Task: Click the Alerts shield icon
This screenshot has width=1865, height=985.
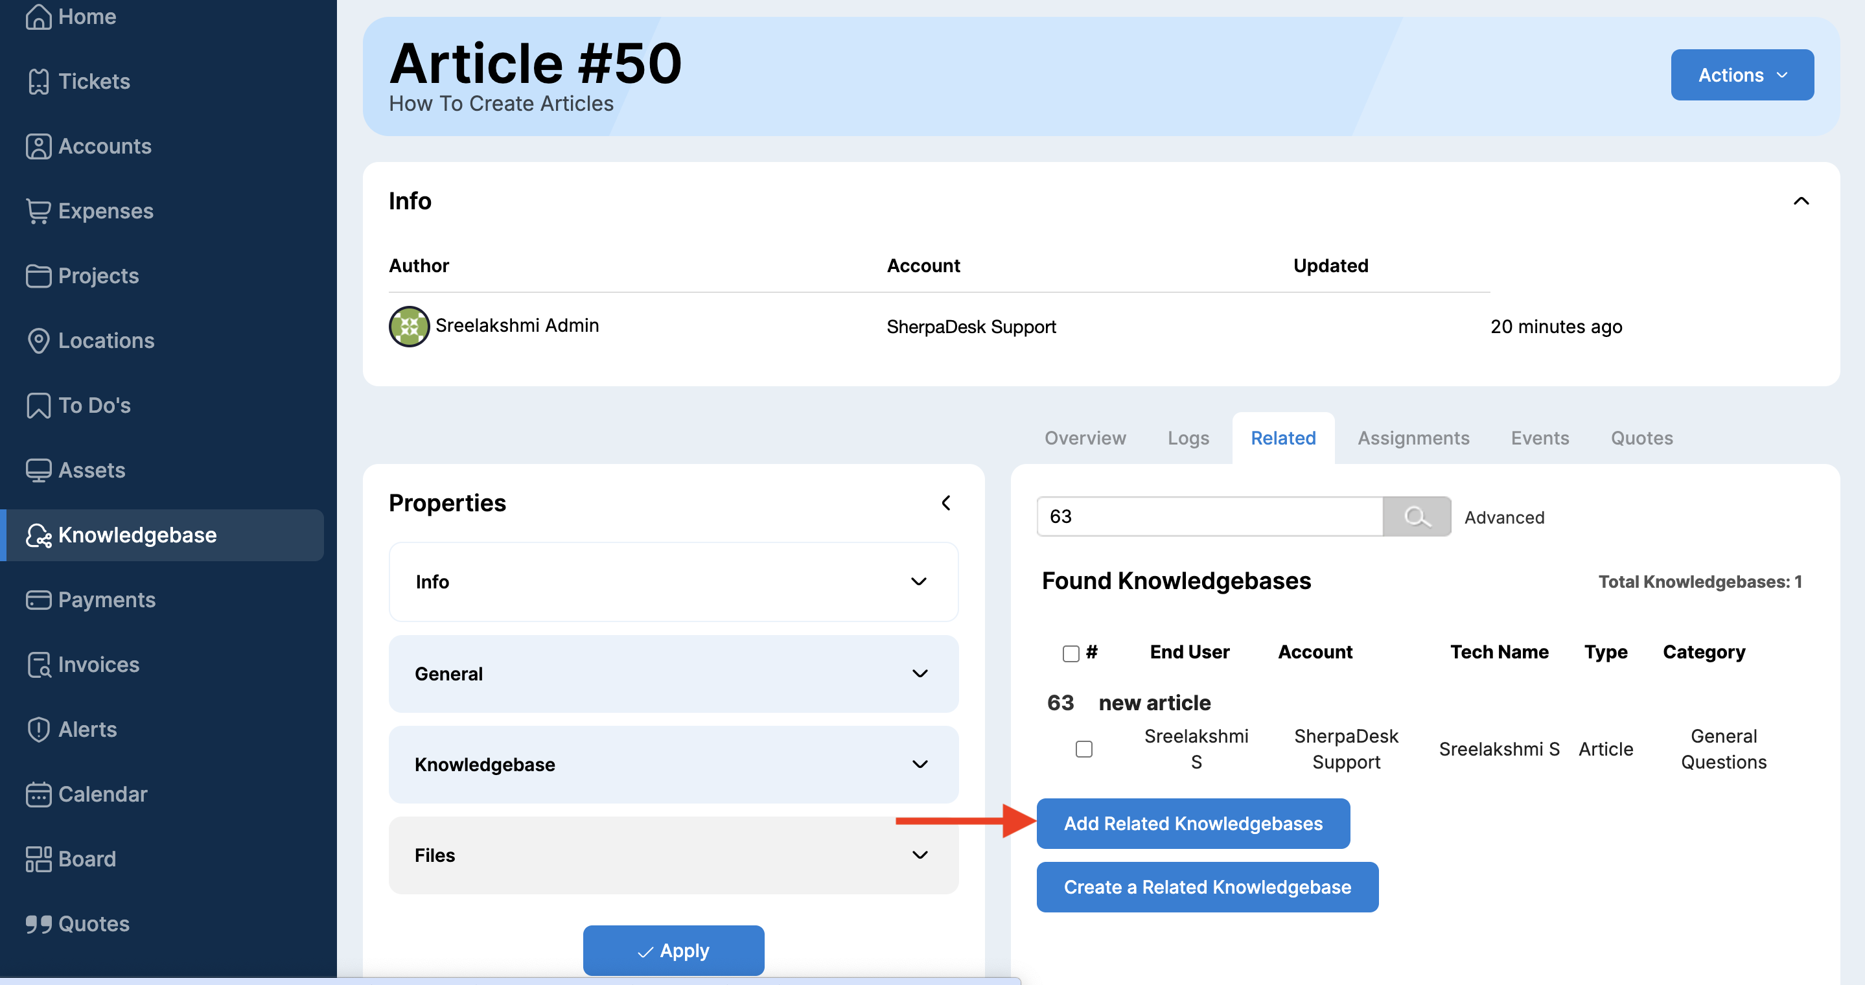Action: pyautogui.click(x=38, y=729)
